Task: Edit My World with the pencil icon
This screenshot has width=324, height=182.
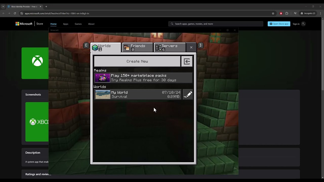Action: click(188, 95)
